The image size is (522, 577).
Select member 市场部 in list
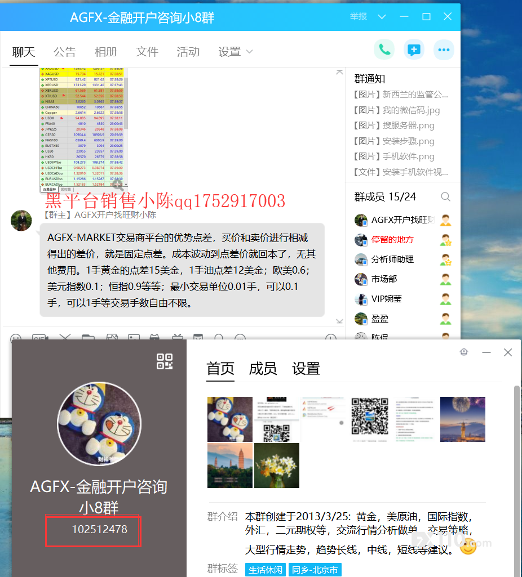[403, 279]
